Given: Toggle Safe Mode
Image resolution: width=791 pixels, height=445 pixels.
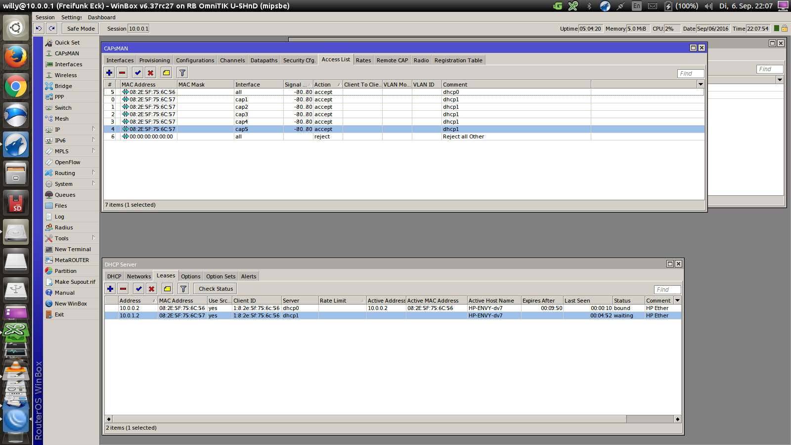Looking at the screenshot, I should point(81,29).
